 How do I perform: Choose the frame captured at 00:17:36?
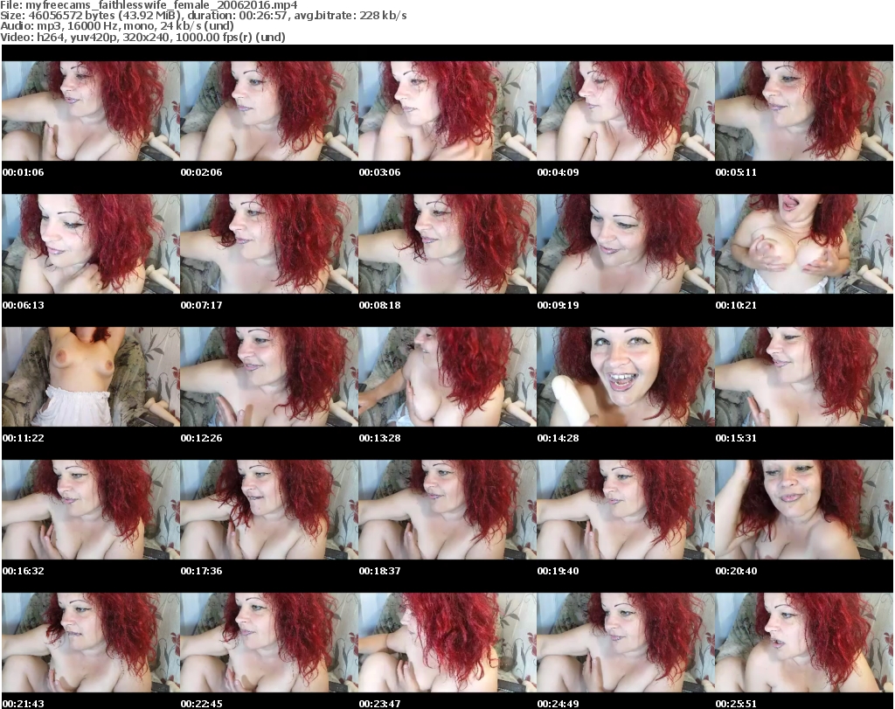click(269, 510)
